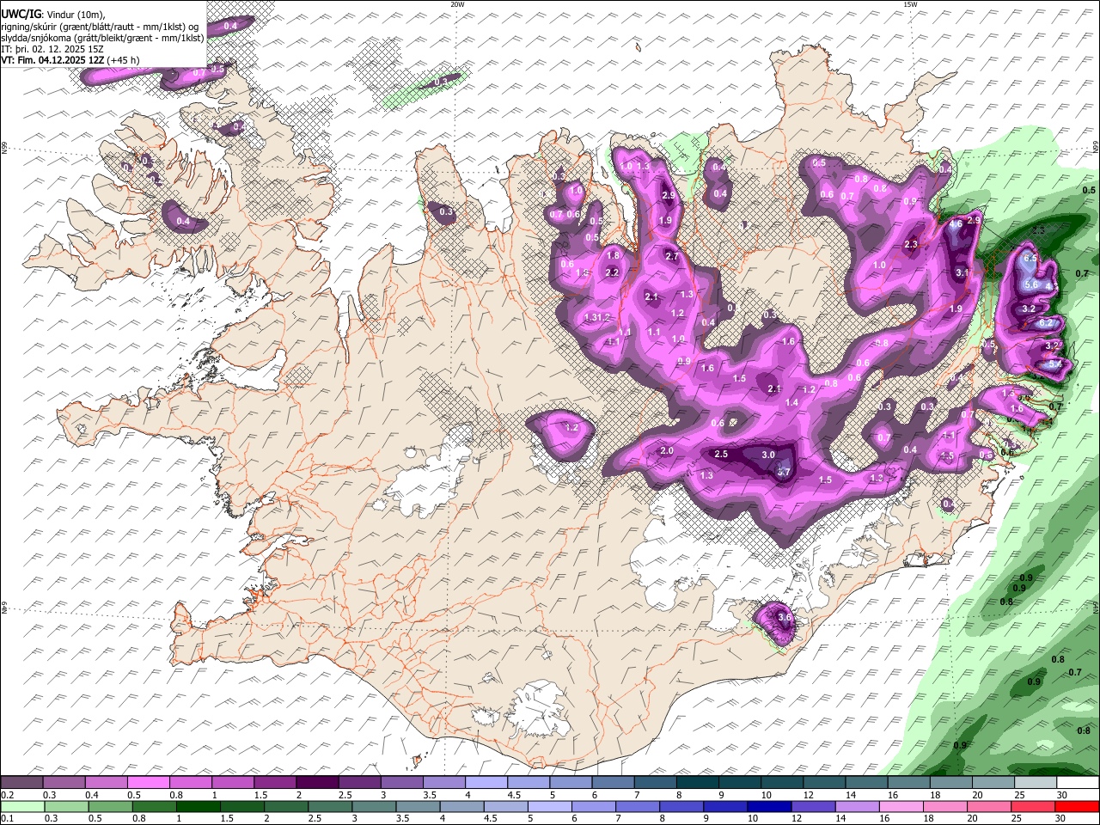Click the 2.2 value in the north

(x=612, y=272)
